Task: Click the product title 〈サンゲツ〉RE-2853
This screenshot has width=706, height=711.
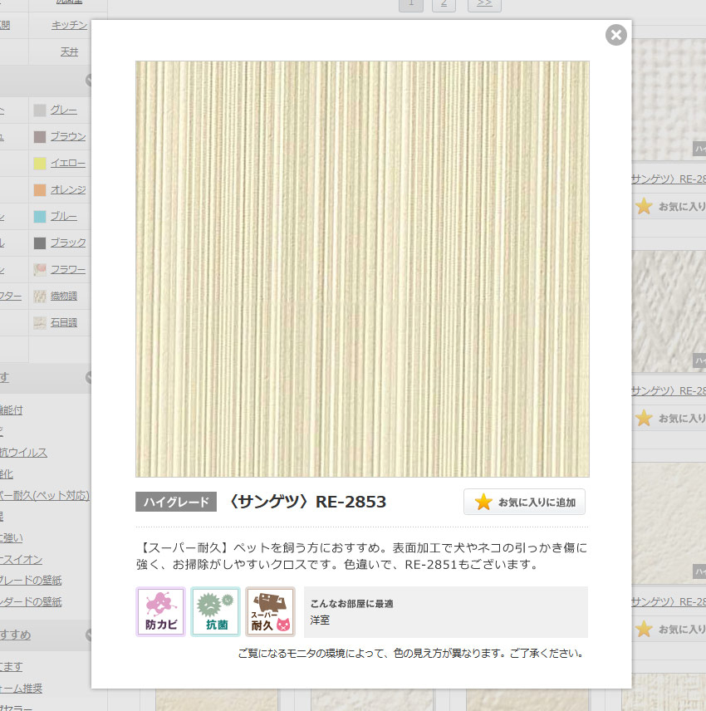Action: click(x=308, y=502)
